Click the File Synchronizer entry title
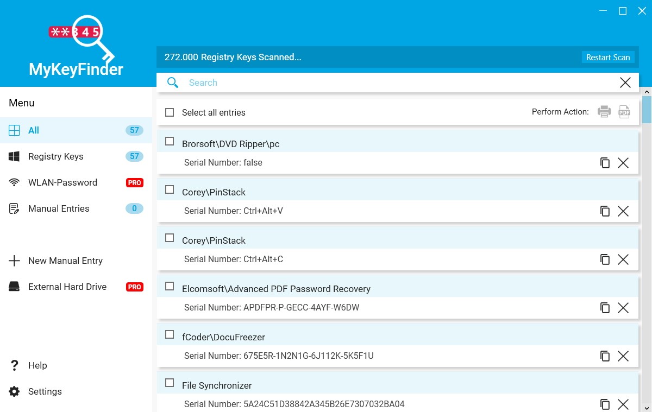652x412 pixels. (x=217, y=385)
